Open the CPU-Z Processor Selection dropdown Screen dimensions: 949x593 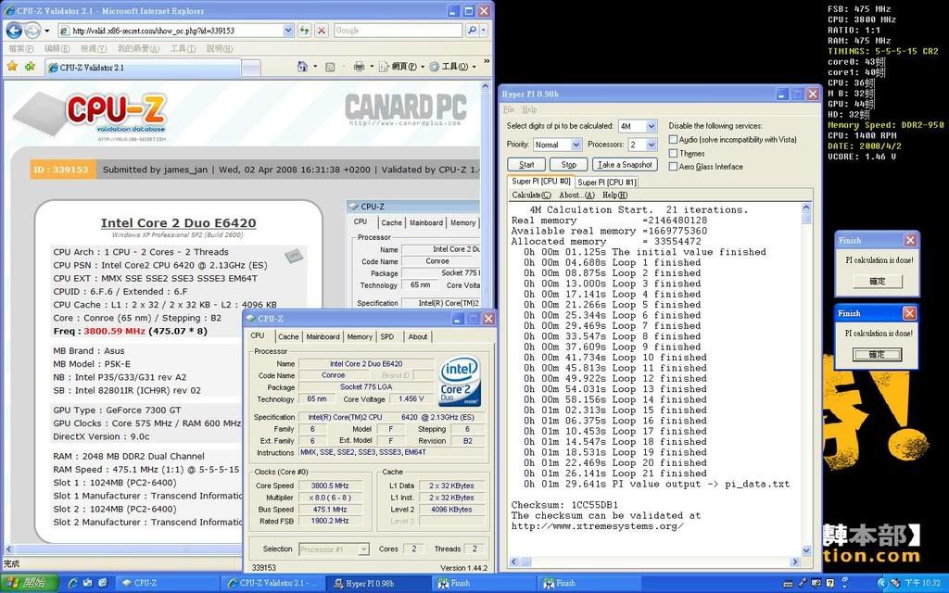pyautogui.click(x=363, y=549)
